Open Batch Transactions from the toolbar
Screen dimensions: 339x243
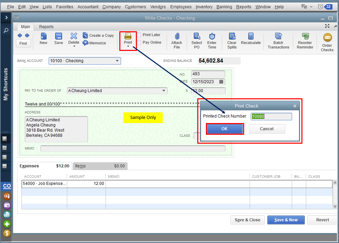[x=278, y=36]
